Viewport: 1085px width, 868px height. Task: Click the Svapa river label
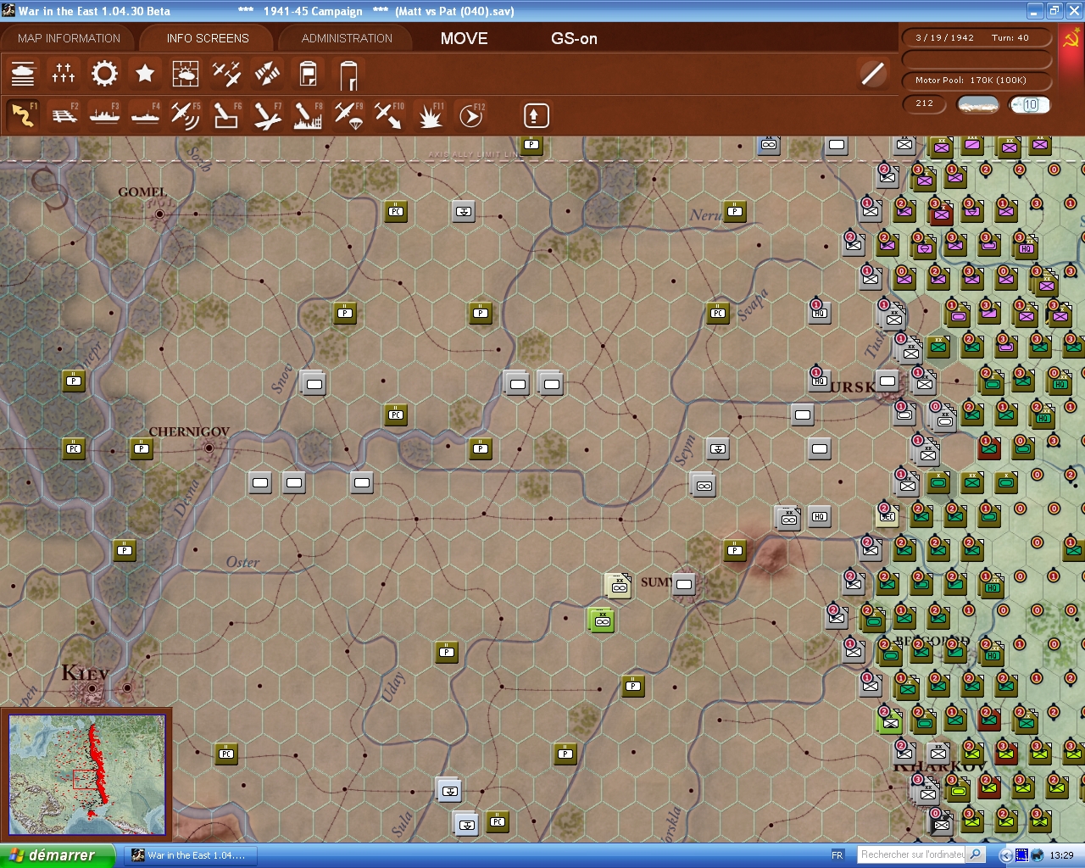click(x=753, y=305)
